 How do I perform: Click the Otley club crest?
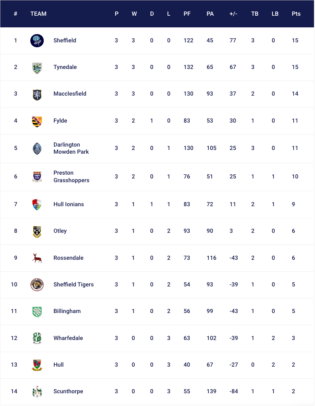pyautogui.click(x=37, y=231)
